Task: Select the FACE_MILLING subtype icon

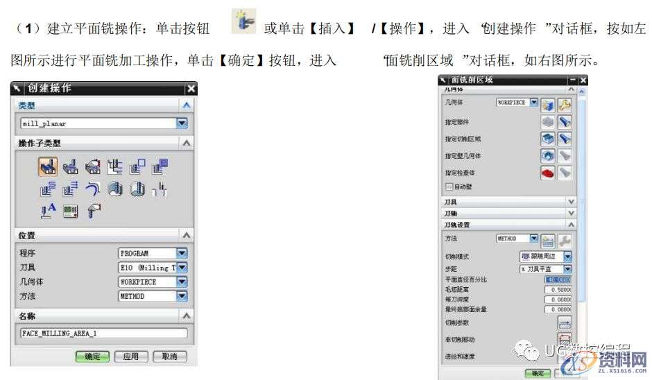Action: [x=71, y=167]
